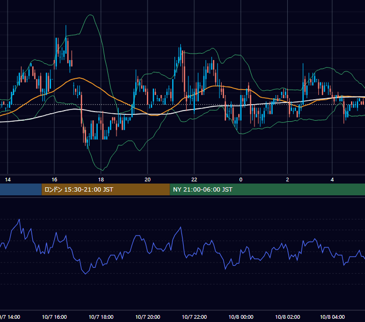Click the NY 21:00-06:00 JST session bar
The image size is (365, 322).
tap(267, 189)
